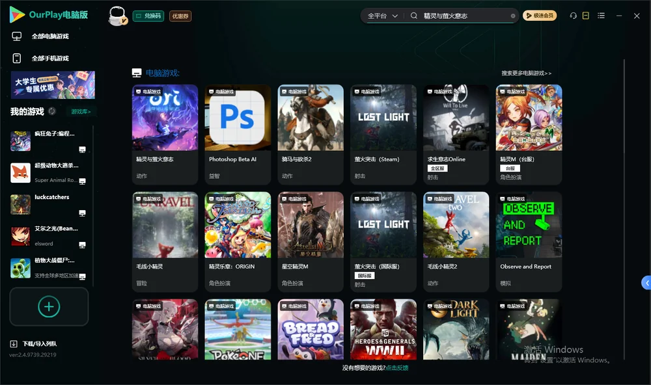Click the yellow mini-window icon in title bar

pyautogui.click(x=586, y=16)
